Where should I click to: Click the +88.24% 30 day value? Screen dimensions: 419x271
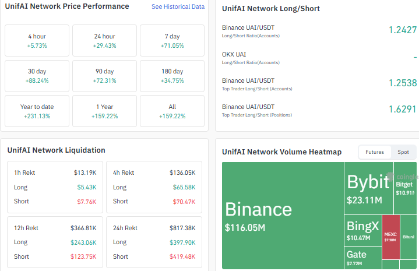coord(37,80)
